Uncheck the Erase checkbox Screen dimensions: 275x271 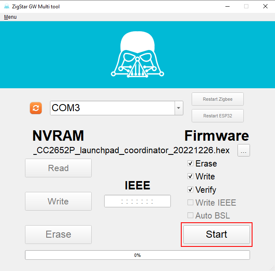point(190,164)
